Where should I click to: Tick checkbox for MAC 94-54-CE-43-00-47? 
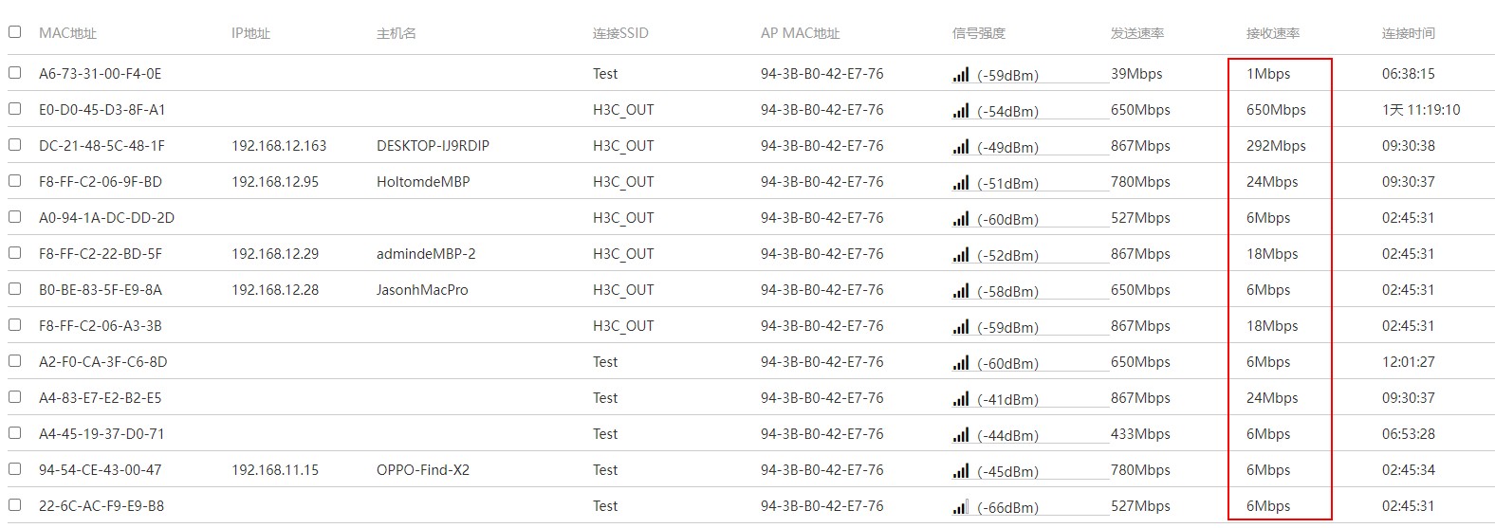[x=14, y=469]
